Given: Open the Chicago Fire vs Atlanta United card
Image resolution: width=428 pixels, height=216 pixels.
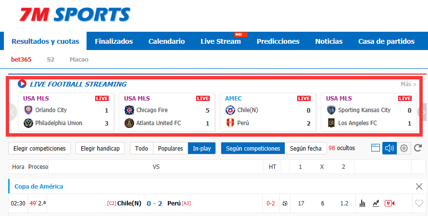Looking at the screenshot, I should pos(167,112).
